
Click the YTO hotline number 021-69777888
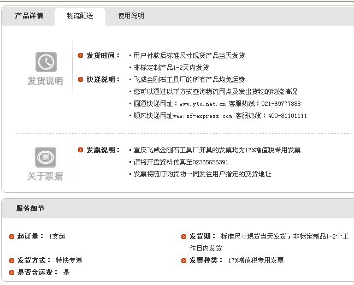[281, 104]
